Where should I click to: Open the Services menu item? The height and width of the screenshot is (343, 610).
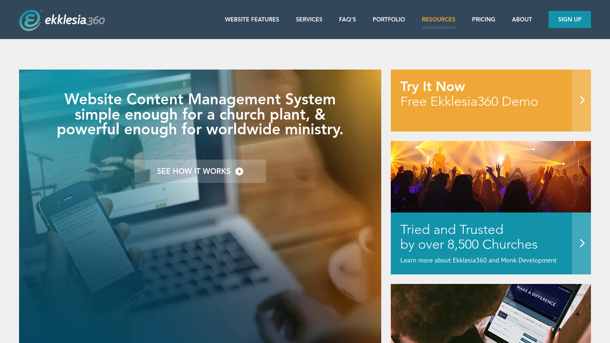(x=309, y=20)
